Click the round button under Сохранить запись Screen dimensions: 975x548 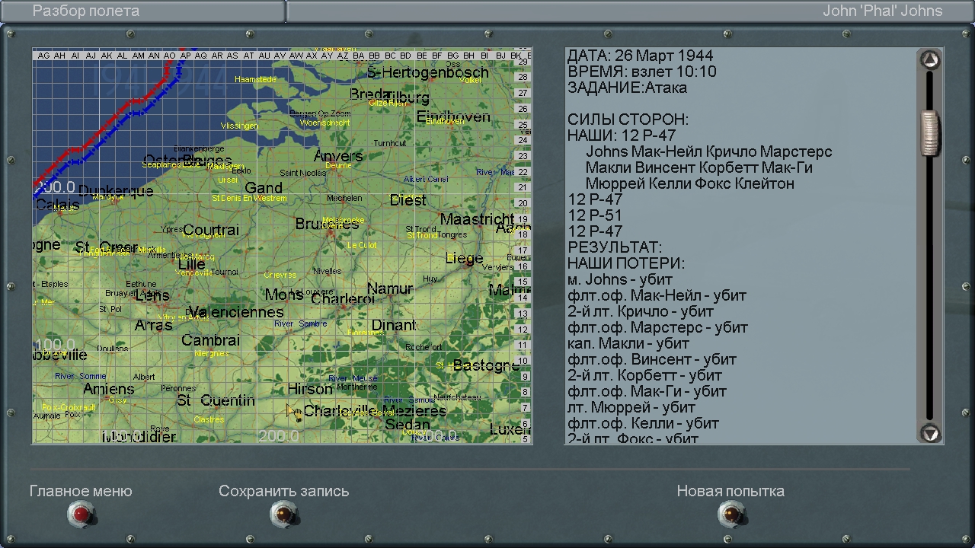[x=283, y=515]
